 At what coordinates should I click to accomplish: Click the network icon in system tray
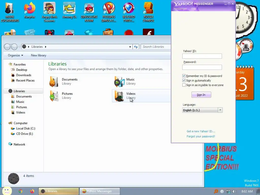tap(228, 191)
